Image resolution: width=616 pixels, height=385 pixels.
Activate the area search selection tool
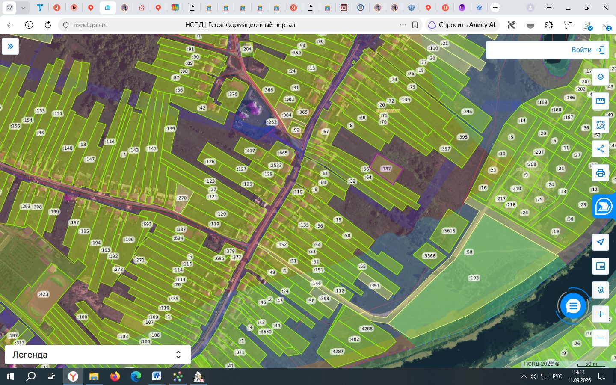[x=601, y=125]
